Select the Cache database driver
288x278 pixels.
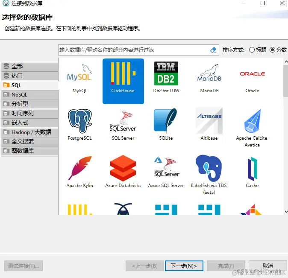252,172
